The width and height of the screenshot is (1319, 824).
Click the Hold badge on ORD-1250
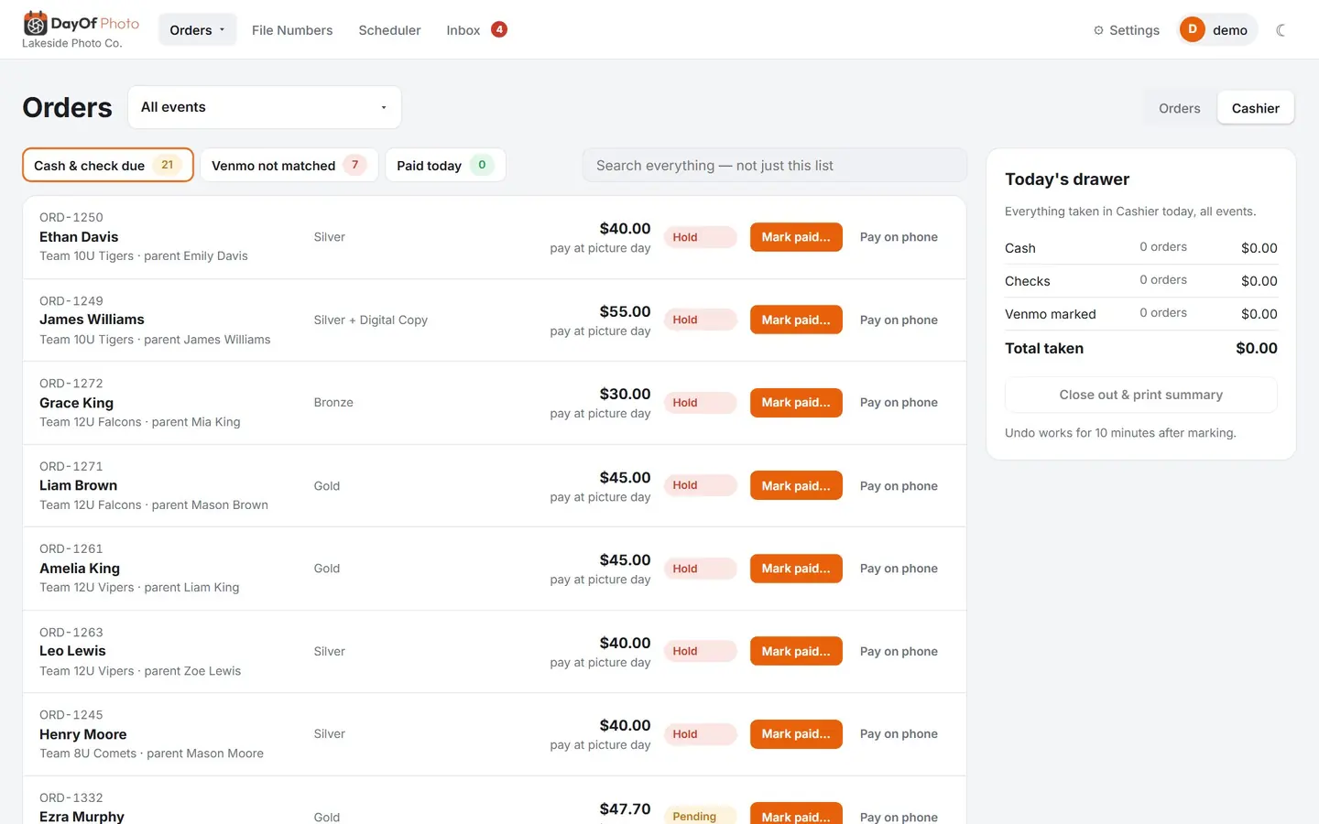click(700, 237)
